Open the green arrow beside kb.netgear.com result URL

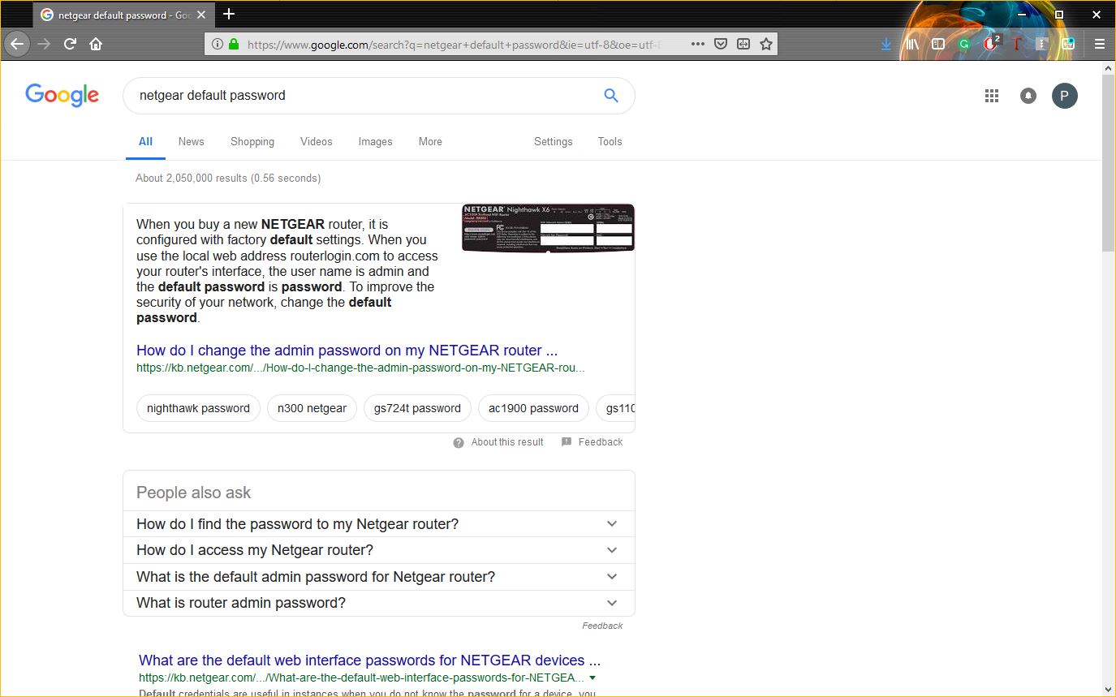pyautogui.click(x=592, y=678)
